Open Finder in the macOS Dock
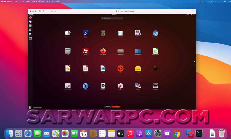Viewport: 231px width, 139px height. (x=9, y=134)
